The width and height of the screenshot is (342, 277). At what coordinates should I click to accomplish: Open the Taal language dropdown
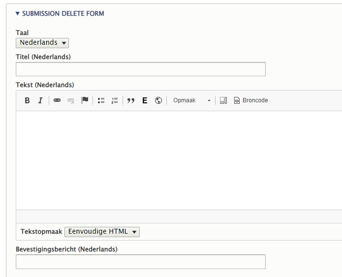42,43
